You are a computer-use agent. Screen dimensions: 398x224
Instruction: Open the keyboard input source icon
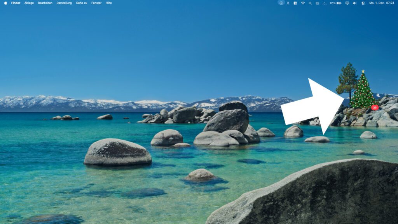coord(318,3)
